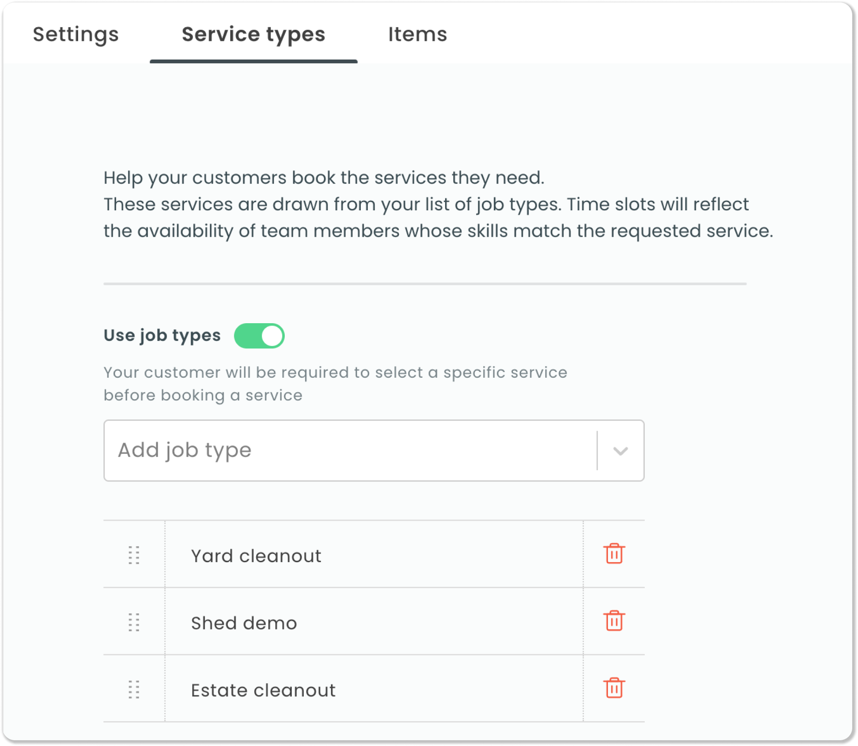Screen dimensions: 858x746
Task: Select the Estate cleanout row text
Action: (x=263, y=690)
